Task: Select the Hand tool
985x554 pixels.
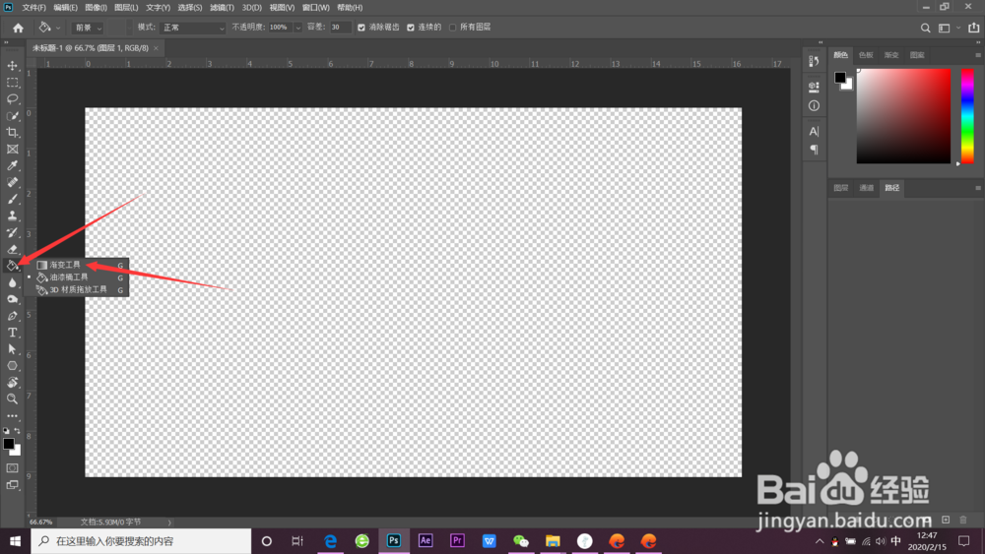Action: click(12, 382)
